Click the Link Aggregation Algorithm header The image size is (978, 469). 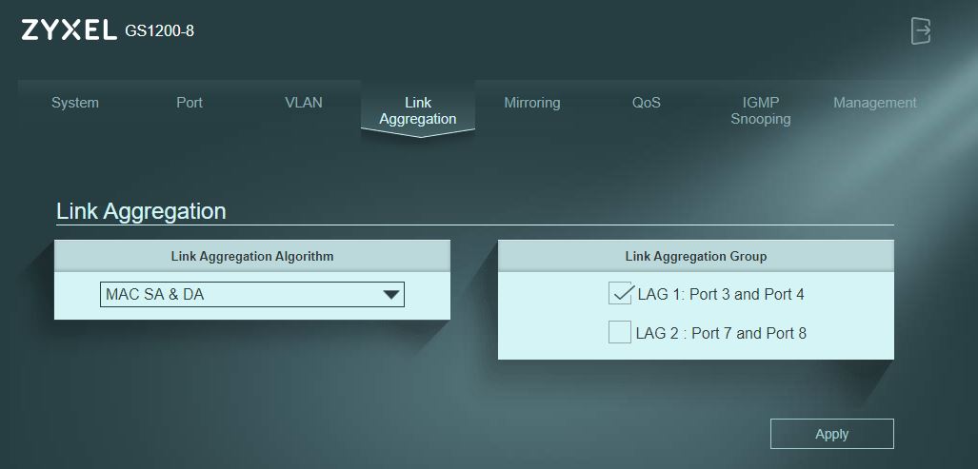[x=252, y=256]
